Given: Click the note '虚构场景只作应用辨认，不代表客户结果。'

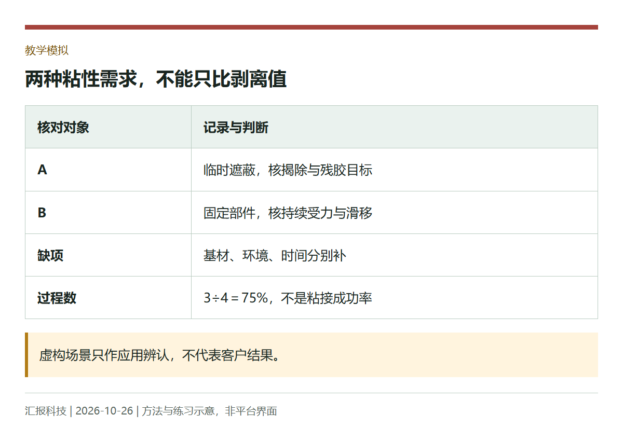Looking at the screenshot, I should (x=311, y=355).
